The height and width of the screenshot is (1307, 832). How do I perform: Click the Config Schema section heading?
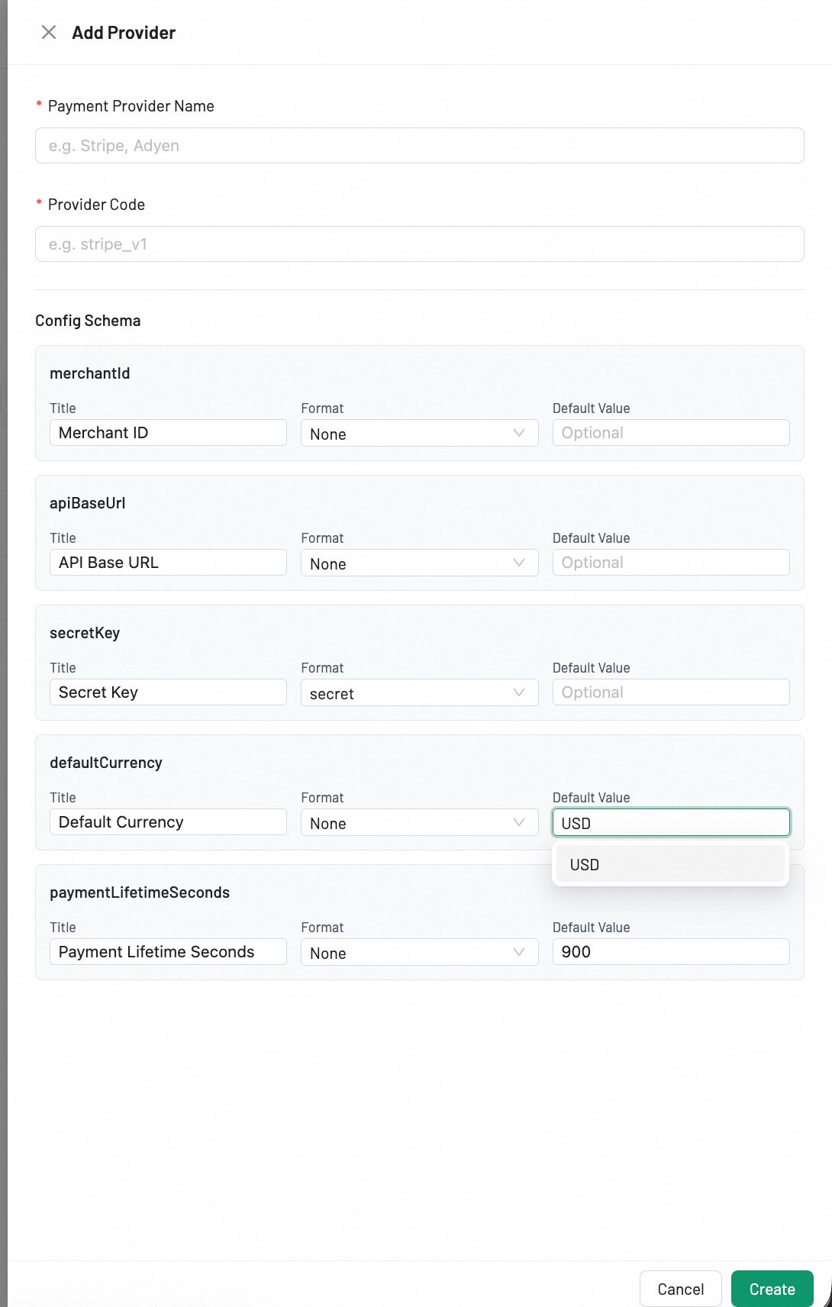(88, 321)
